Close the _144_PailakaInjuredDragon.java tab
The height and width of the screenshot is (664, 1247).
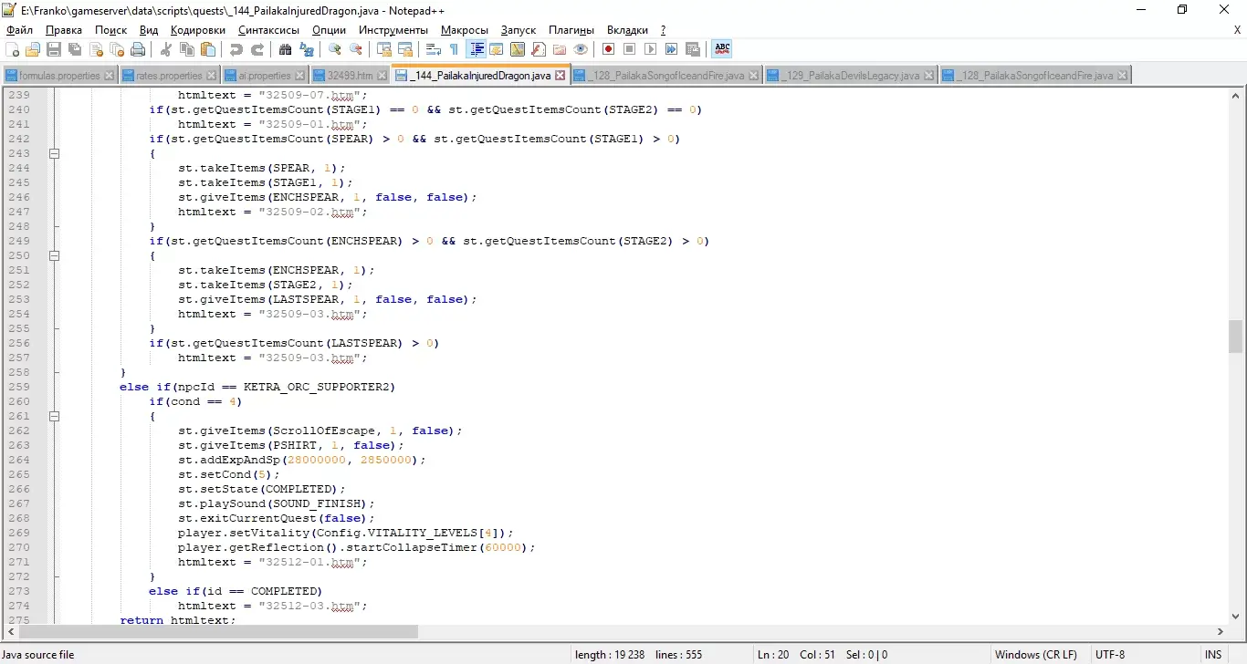(561, 76)
